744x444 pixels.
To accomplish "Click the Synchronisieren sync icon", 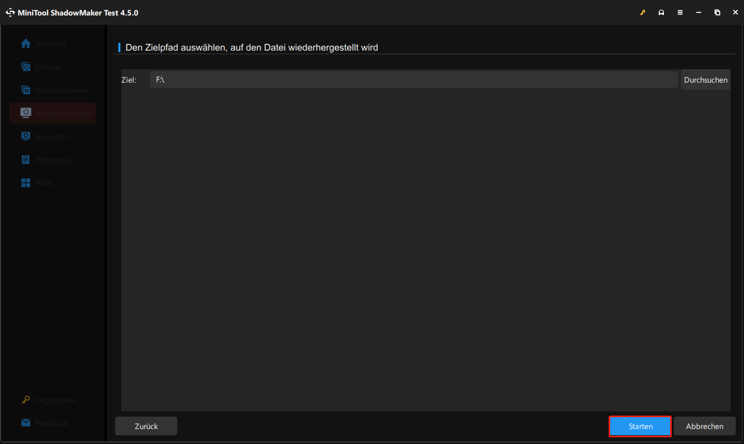I will pyautogui.click(x=26, y=90).
